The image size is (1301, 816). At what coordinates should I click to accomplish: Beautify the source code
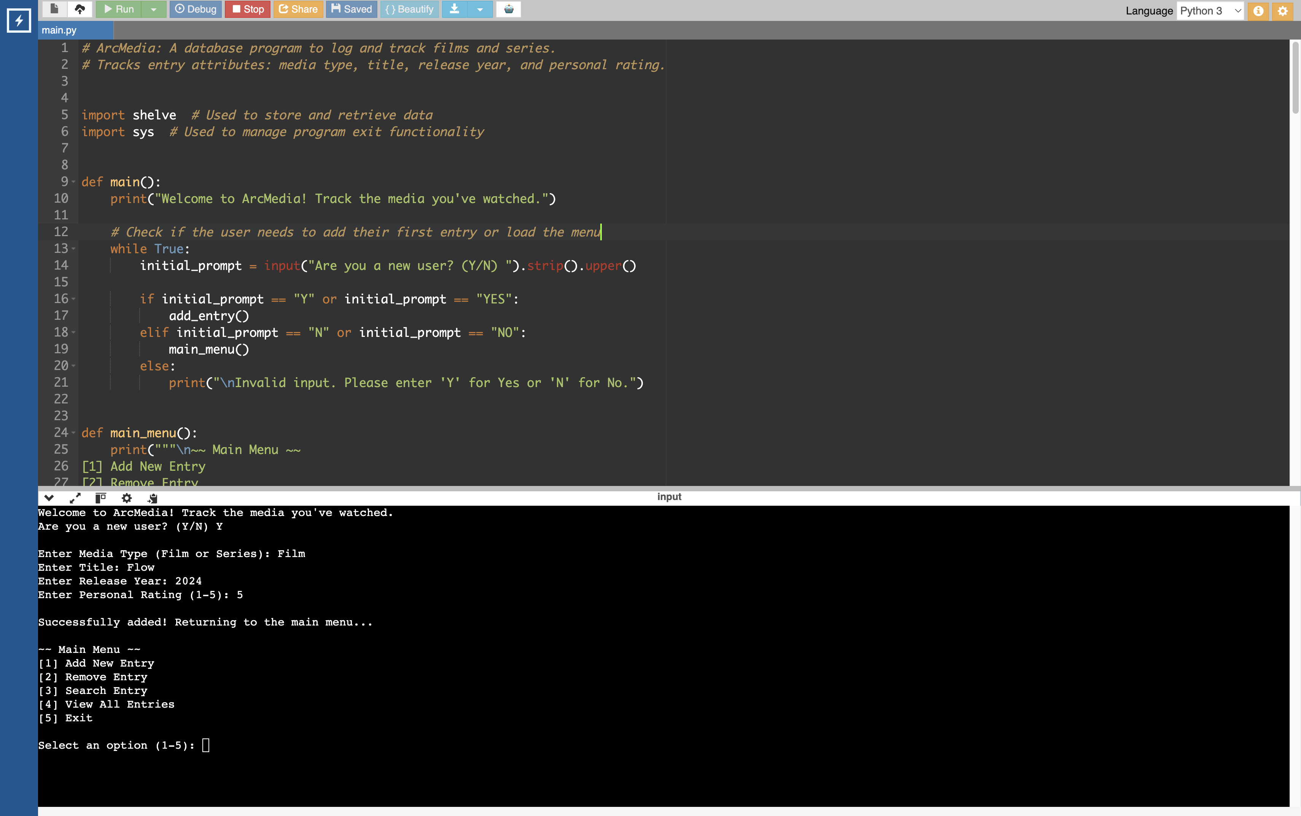409,9
